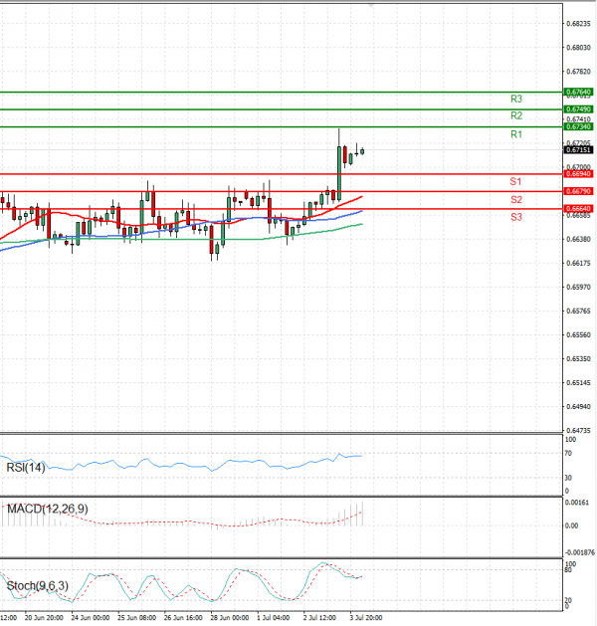Click the 25 Jun 08:00 time label

coord(137,618)
